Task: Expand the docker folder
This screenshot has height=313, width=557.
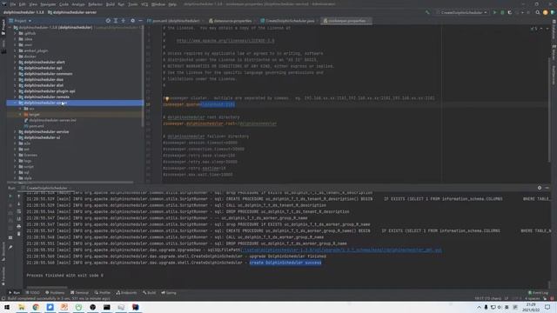Action: click(16, 57)
